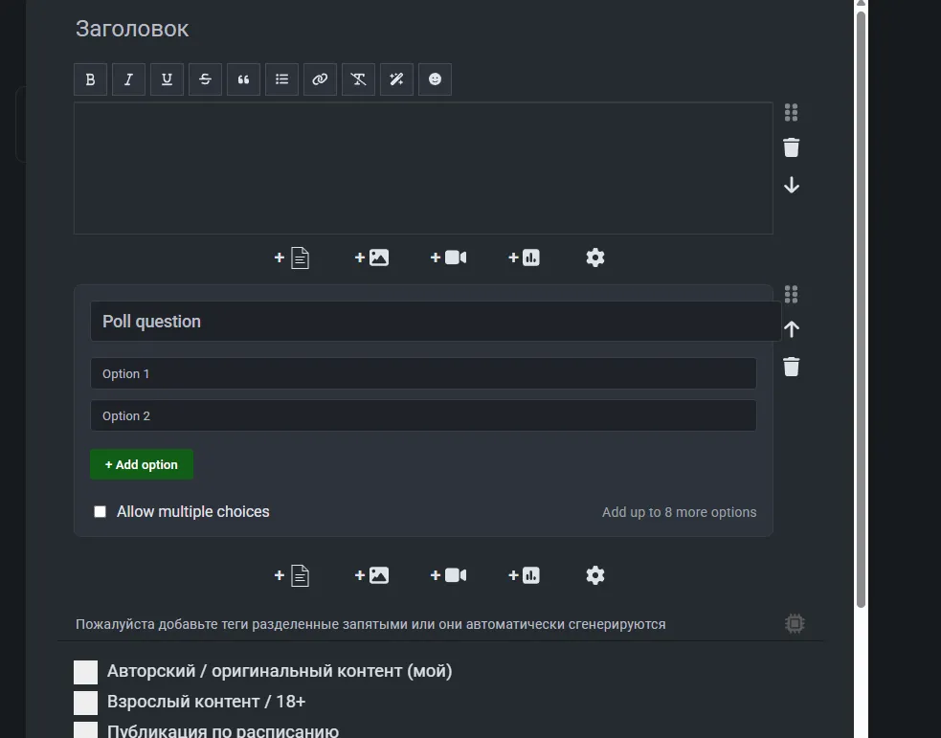The image size is (941, 738).
Task: Add text block below the poll
Action: coord(292,576)
